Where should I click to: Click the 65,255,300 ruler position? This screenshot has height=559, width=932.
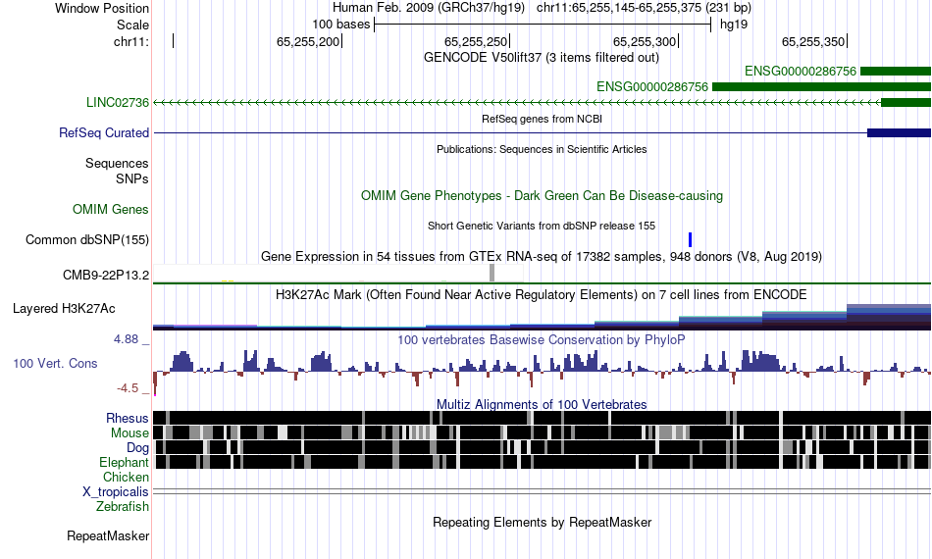[x=645, y=41]
